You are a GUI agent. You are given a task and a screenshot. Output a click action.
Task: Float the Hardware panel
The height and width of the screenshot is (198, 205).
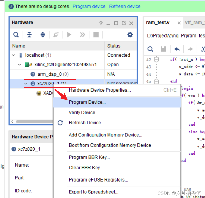(x=124, y=23)
